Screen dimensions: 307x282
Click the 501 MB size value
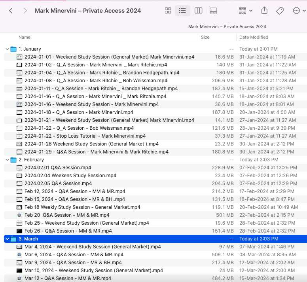(225, 215)
